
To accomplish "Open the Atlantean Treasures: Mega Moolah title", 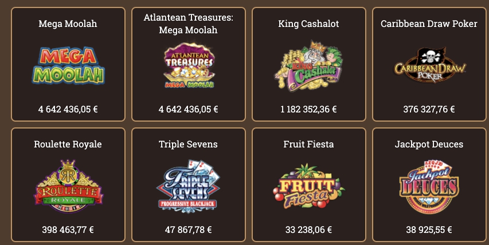I will point(189,24).
